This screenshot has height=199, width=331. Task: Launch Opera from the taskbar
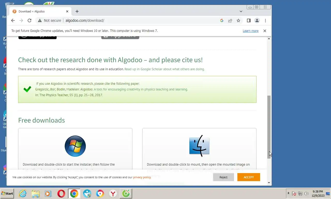61,194
